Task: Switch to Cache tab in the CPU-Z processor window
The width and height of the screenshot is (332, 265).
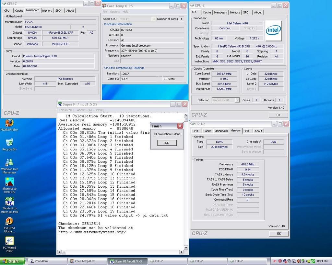Action: 207,12
